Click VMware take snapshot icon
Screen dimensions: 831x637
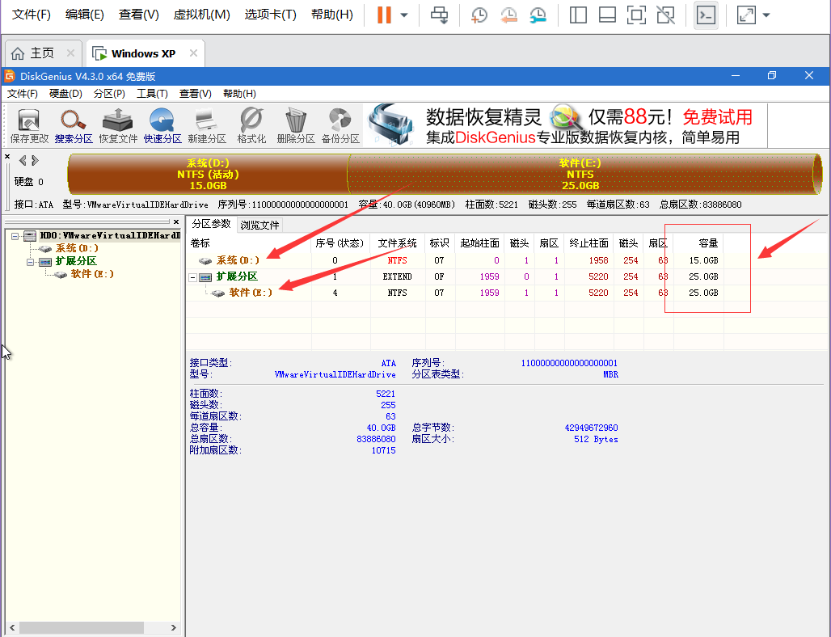(x=479, y=15)
